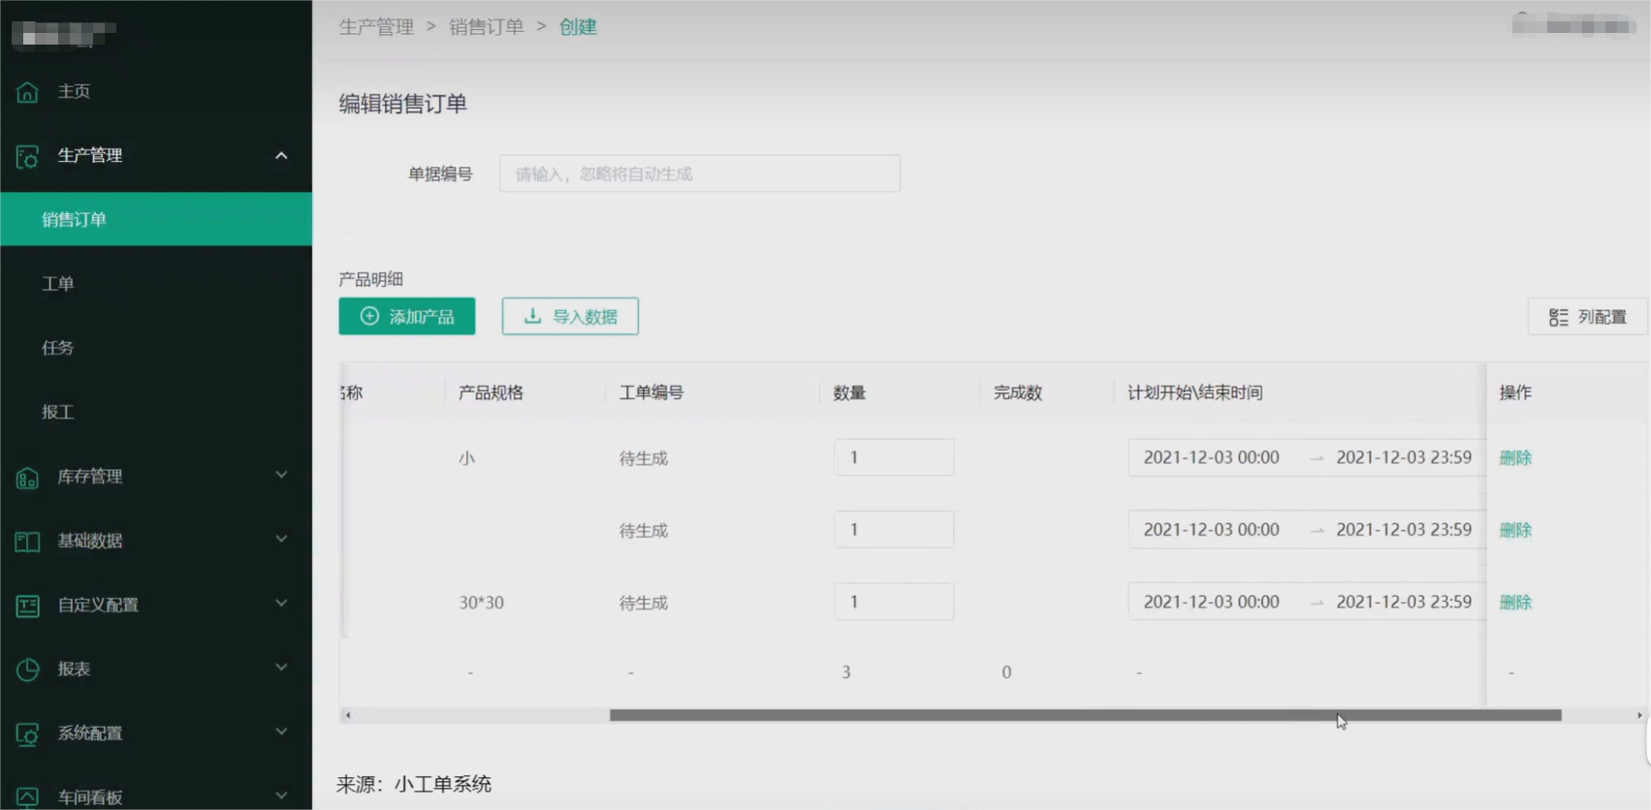This screenshot has width=1651, height=810.
Task: Click the horizontal table scrollbar thumb
Action: point(1085,715)
